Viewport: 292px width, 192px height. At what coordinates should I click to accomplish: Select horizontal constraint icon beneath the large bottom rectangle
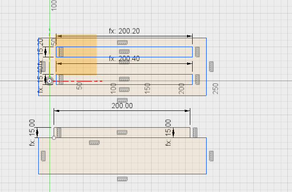coord(122,179)
